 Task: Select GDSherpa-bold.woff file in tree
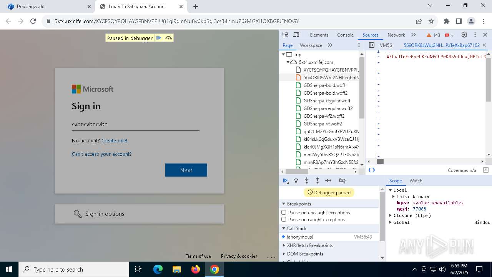click(x=324, y=85)
